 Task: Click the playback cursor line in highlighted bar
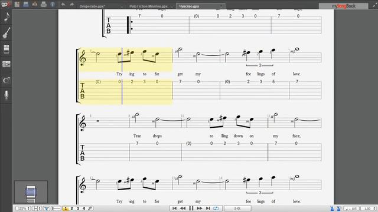122,76
